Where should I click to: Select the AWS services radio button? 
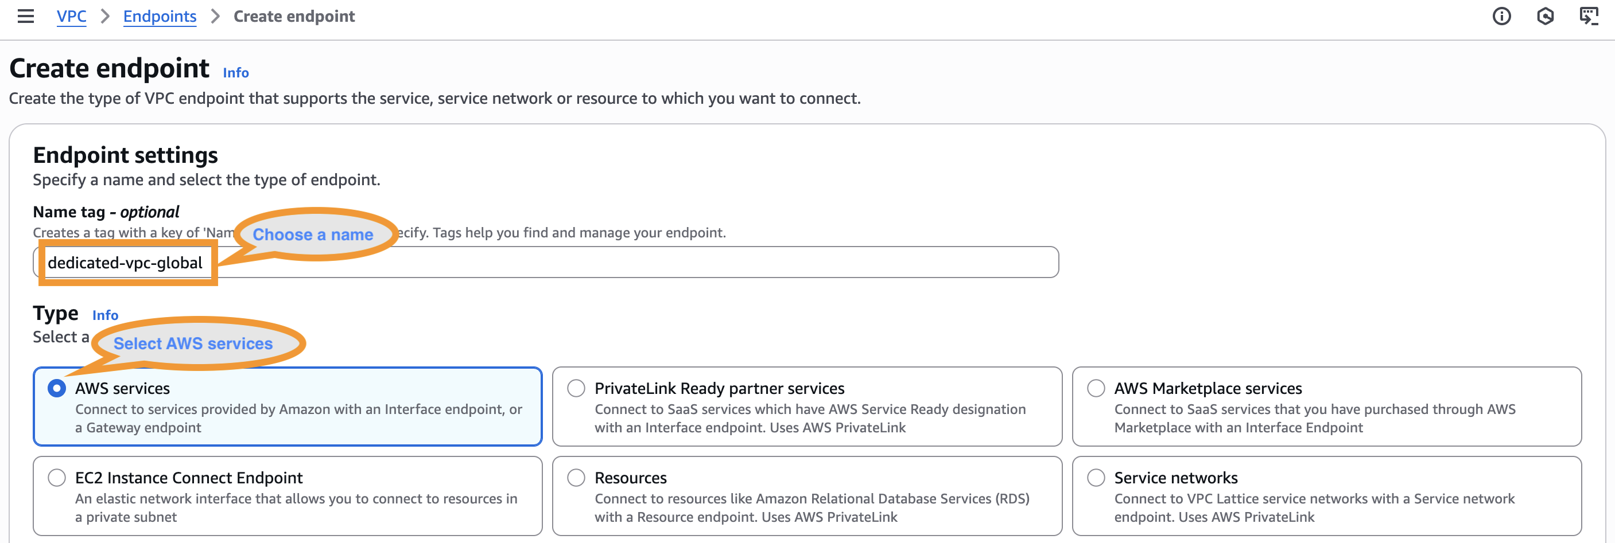57,388
